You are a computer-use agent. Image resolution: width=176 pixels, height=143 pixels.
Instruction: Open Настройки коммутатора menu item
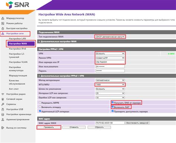16,69
